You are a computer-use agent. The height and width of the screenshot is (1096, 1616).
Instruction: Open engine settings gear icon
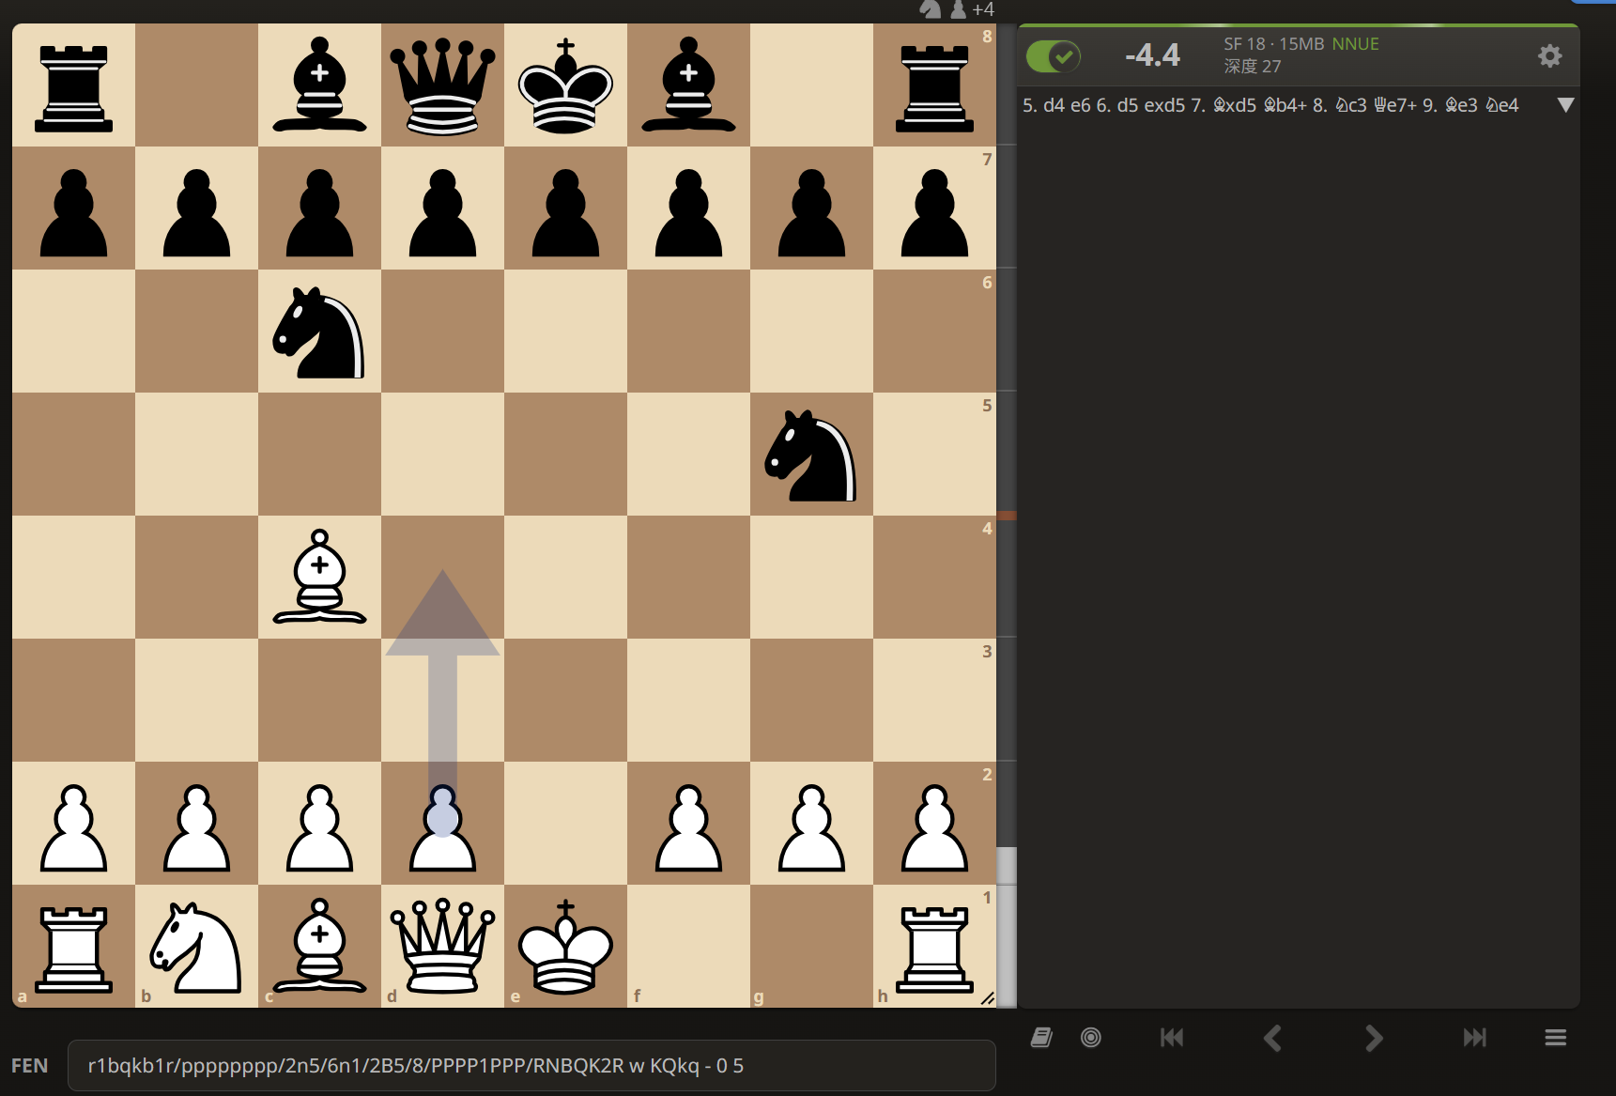(x=1549, y=56)
